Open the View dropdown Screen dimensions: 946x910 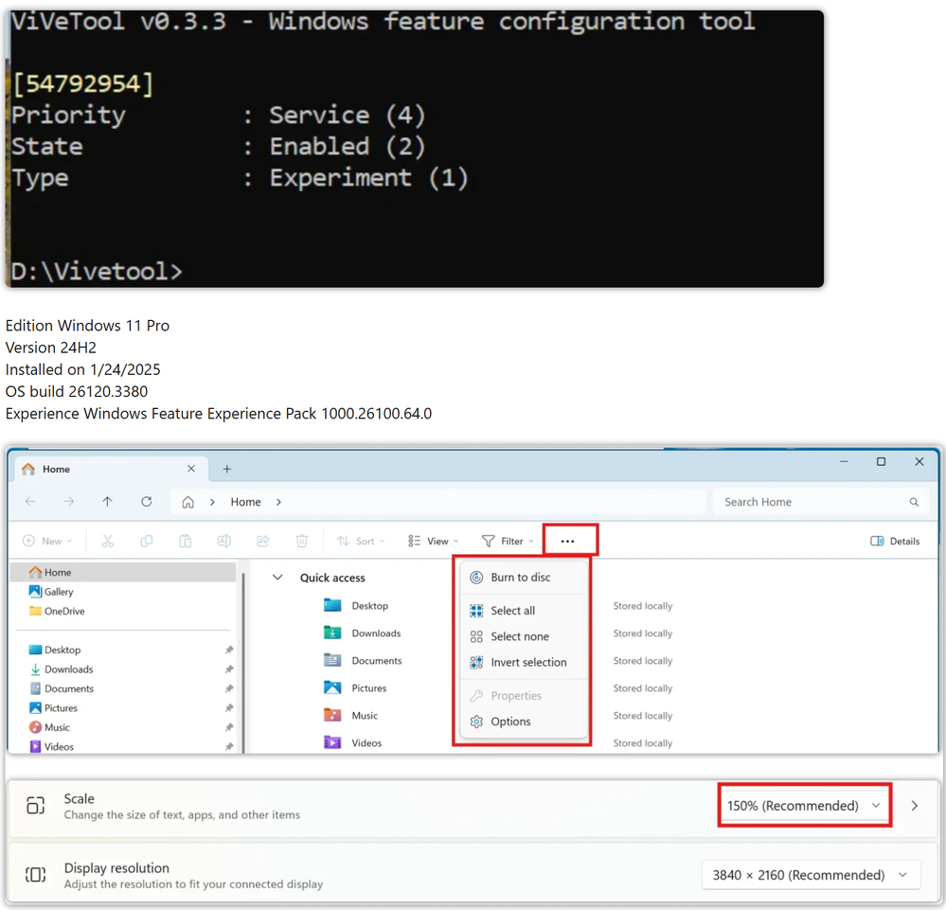tap(434, 542)
